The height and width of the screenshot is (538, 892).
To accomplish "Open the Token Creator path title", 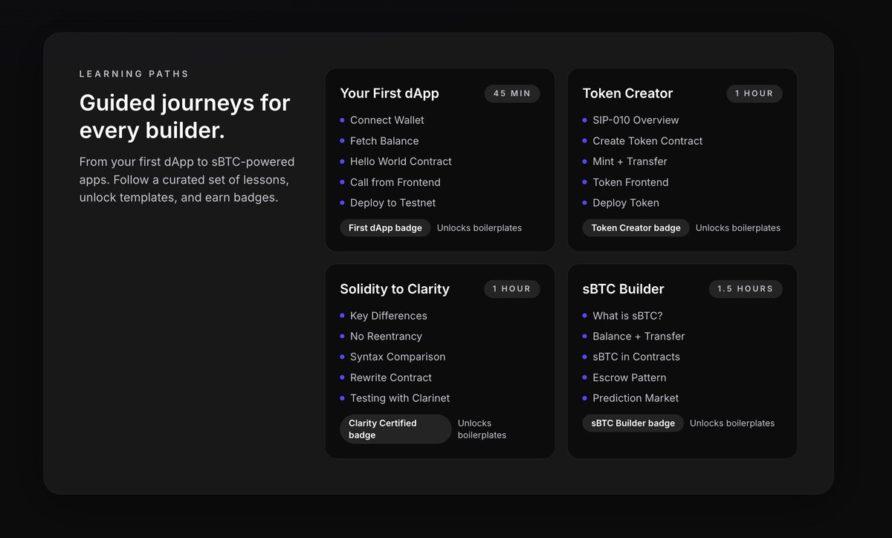I will pyautogui.click(x=627, y=93).
